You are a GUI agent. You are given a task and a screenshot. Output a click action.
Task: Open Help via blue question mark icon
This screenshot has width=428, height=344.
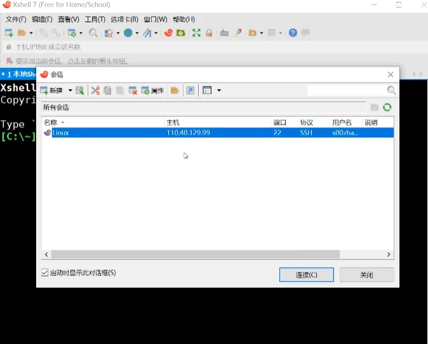point(293,33)
